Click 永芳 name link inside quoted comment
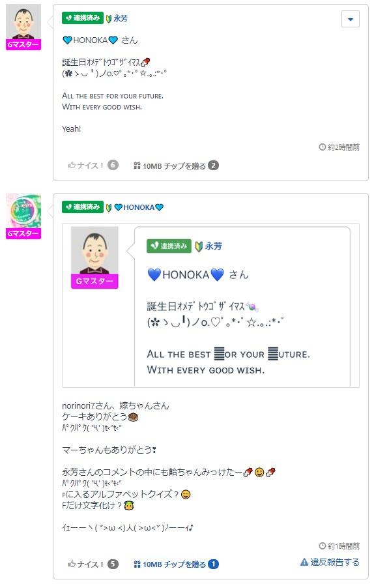 (213, 246)
